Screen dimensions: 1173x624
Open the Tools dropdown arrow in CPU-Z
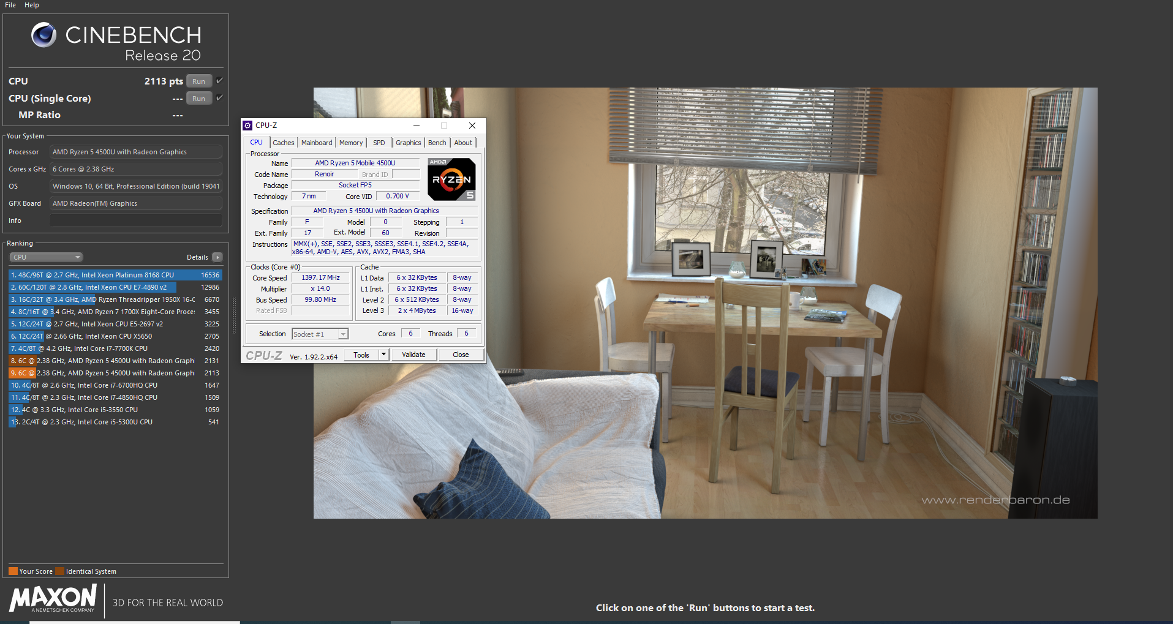384,355
